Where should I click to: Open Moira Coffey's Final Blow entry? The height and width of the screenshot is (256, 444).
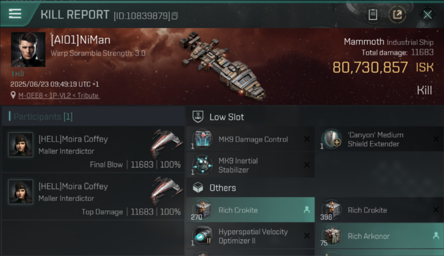[x=93, y=150]
